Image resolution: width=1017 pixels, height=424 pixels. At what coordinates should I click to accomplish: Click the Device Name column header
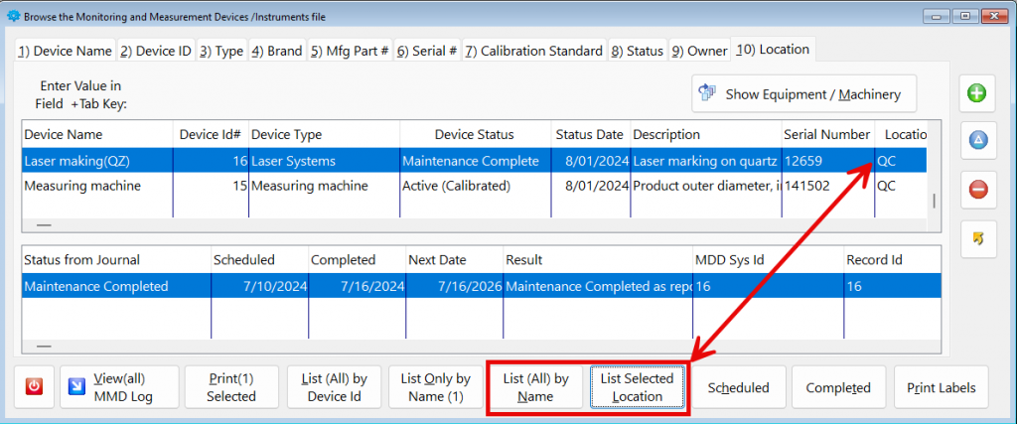[97, 135]
